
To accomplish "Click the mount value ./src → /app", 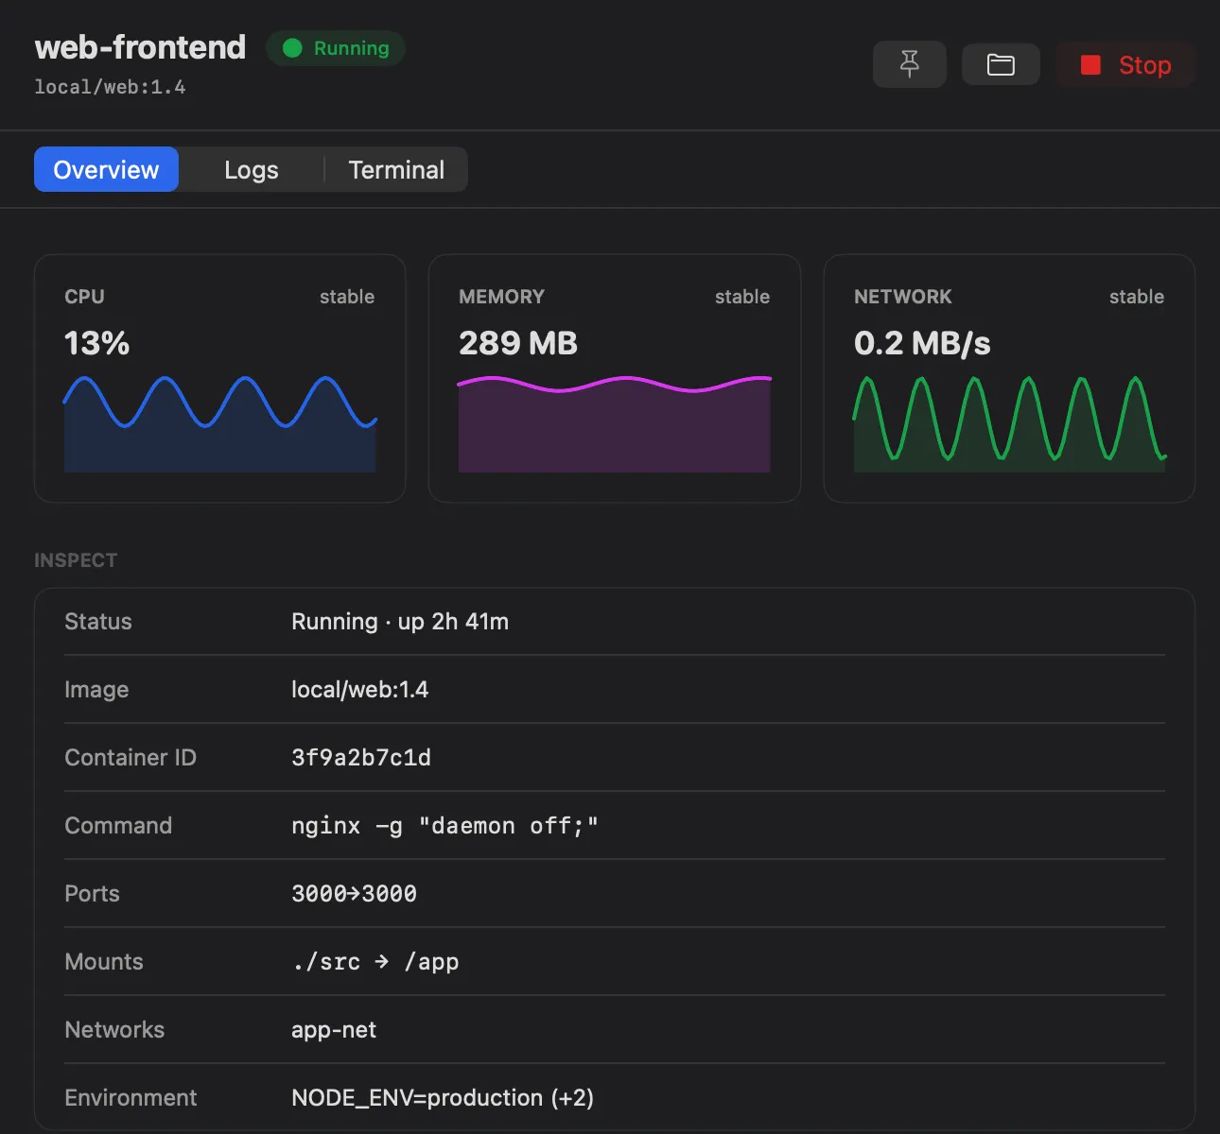I will tap(375, 961).
